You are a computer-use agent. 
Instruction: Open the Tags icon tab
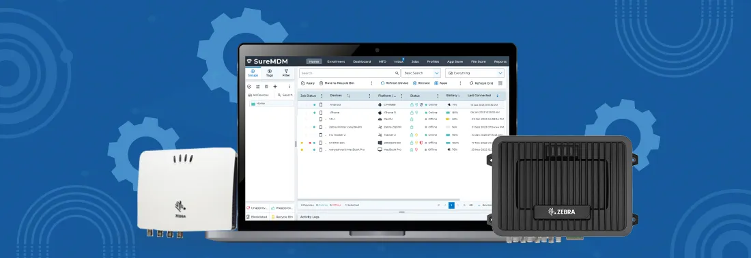point(270,73)
